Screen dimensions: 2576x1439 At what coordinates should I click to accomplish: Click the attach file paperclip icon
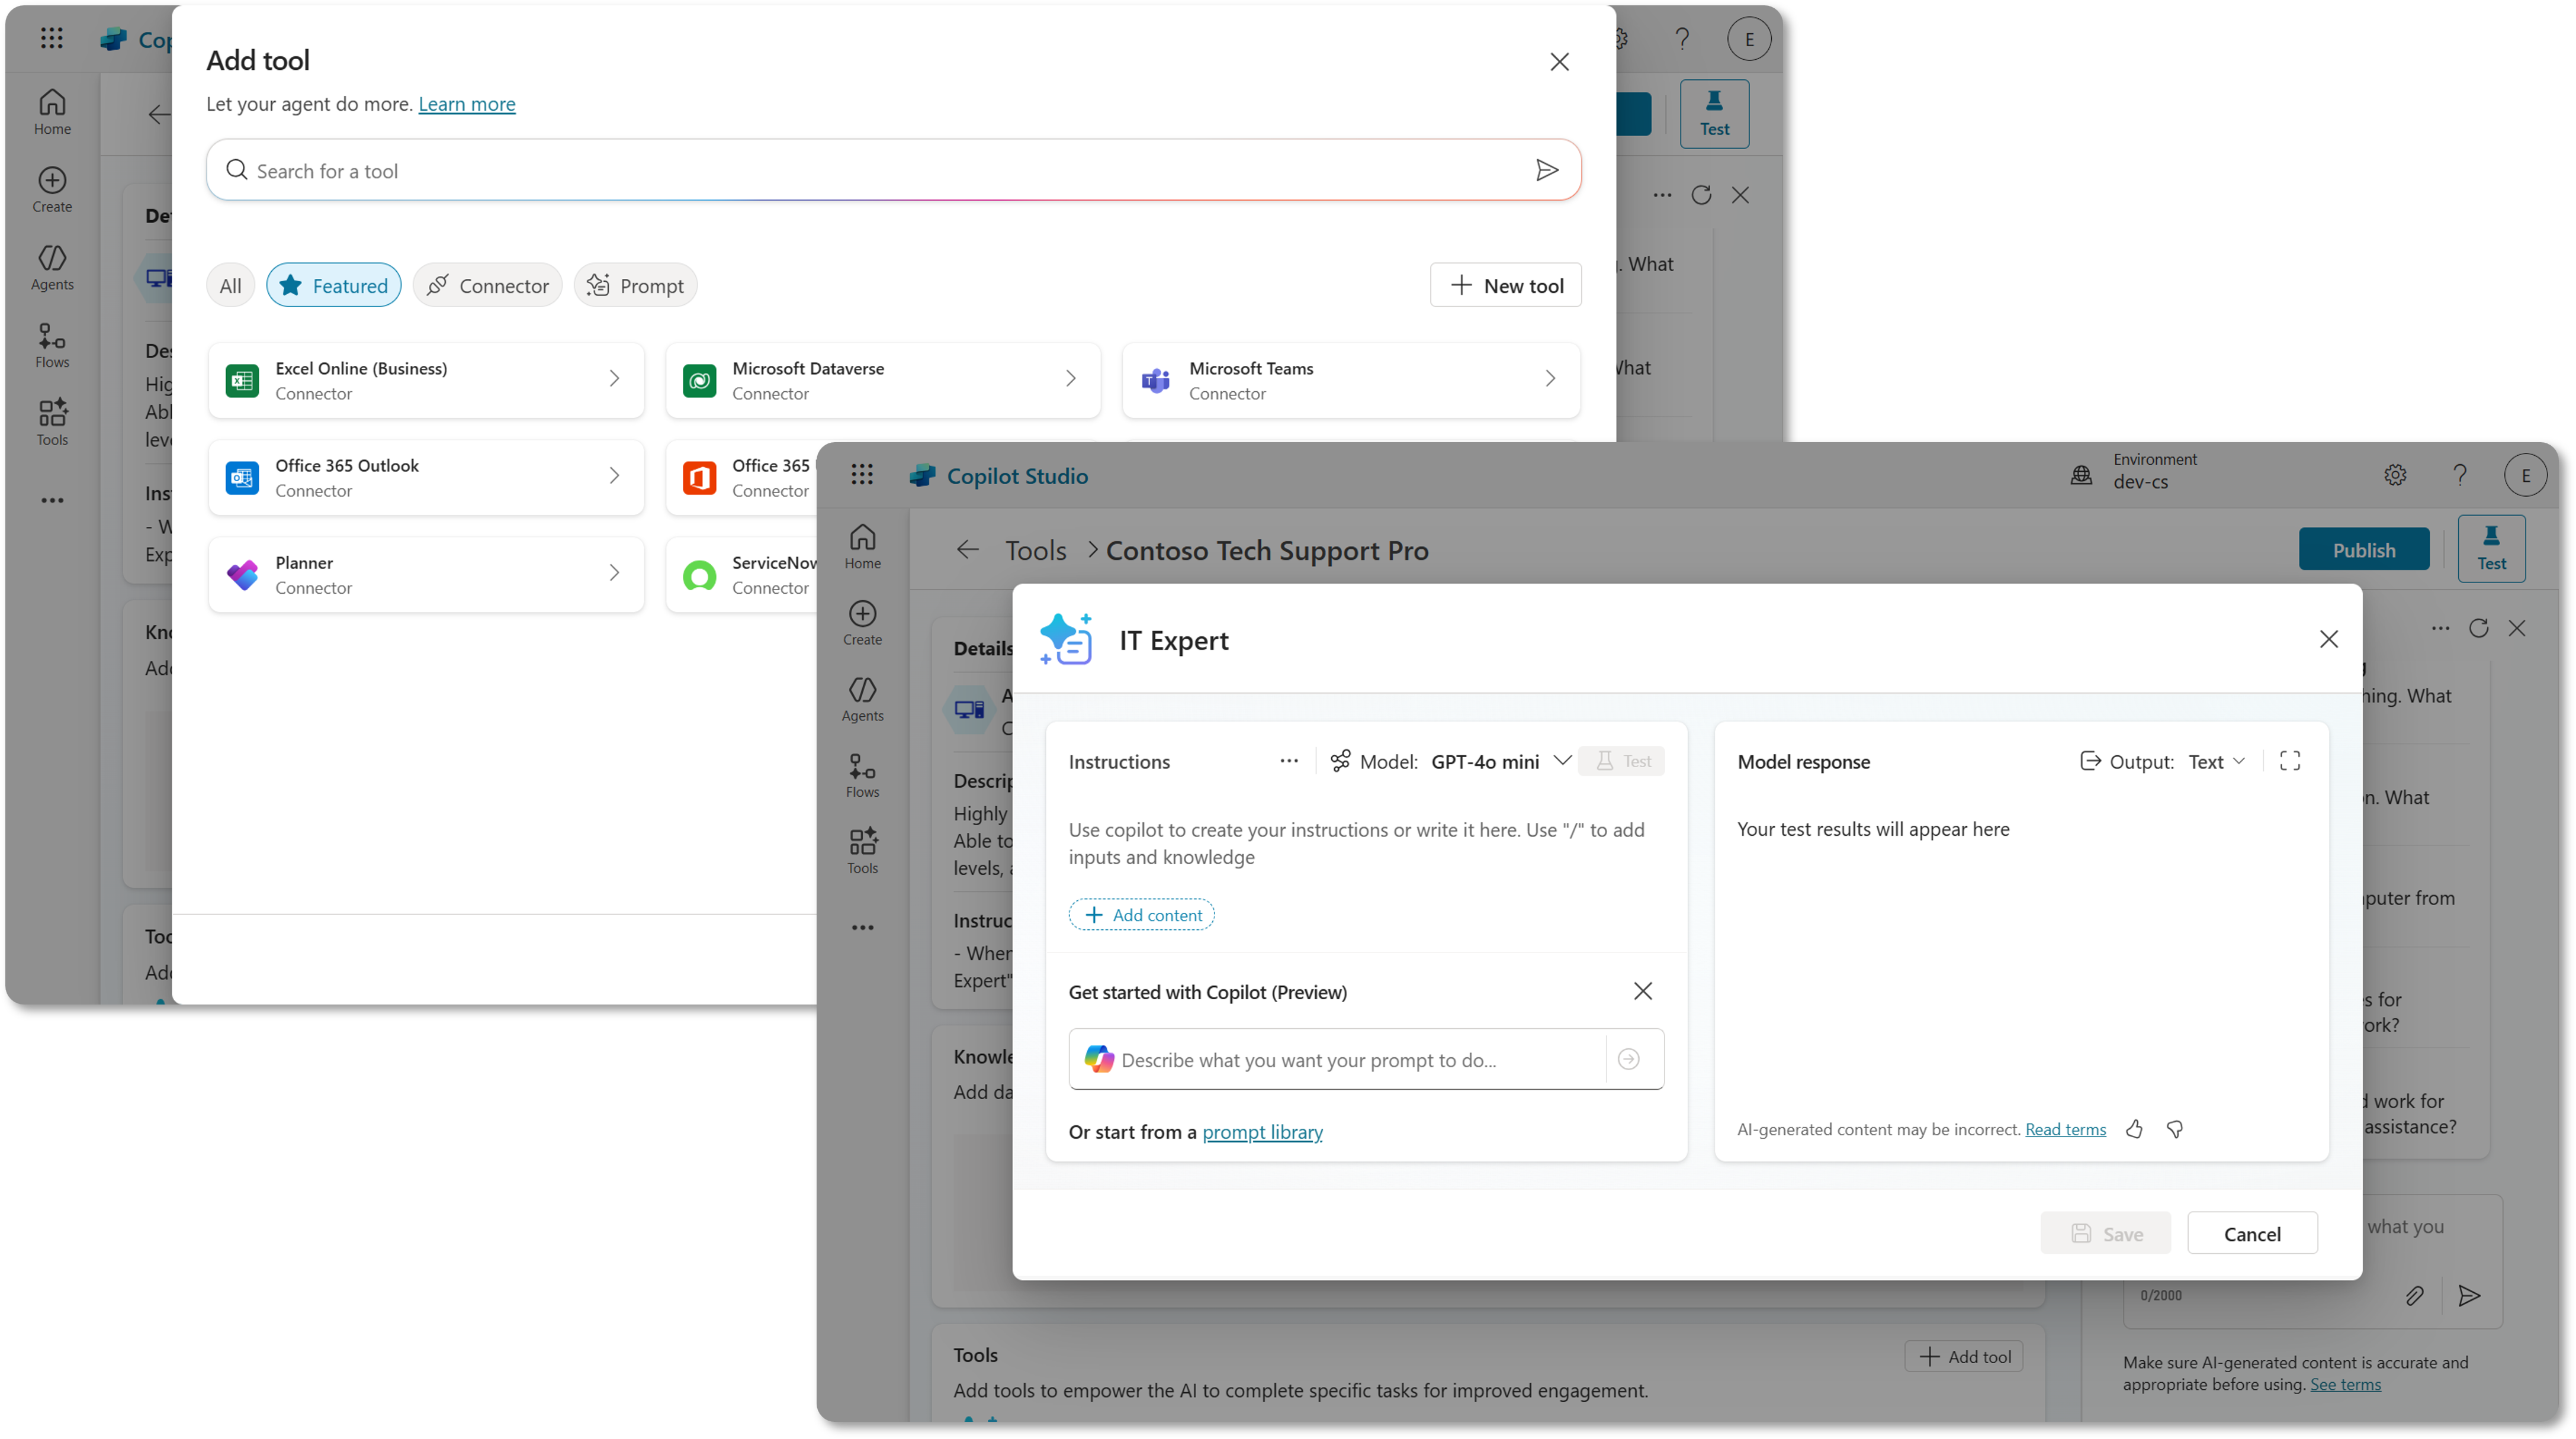2414,1296
